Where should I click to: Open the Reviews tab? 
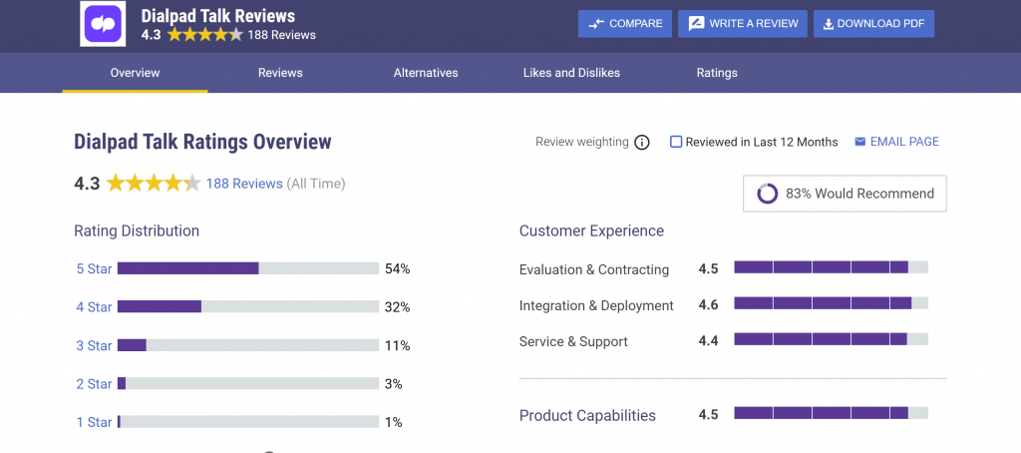(x=280, y=73)
